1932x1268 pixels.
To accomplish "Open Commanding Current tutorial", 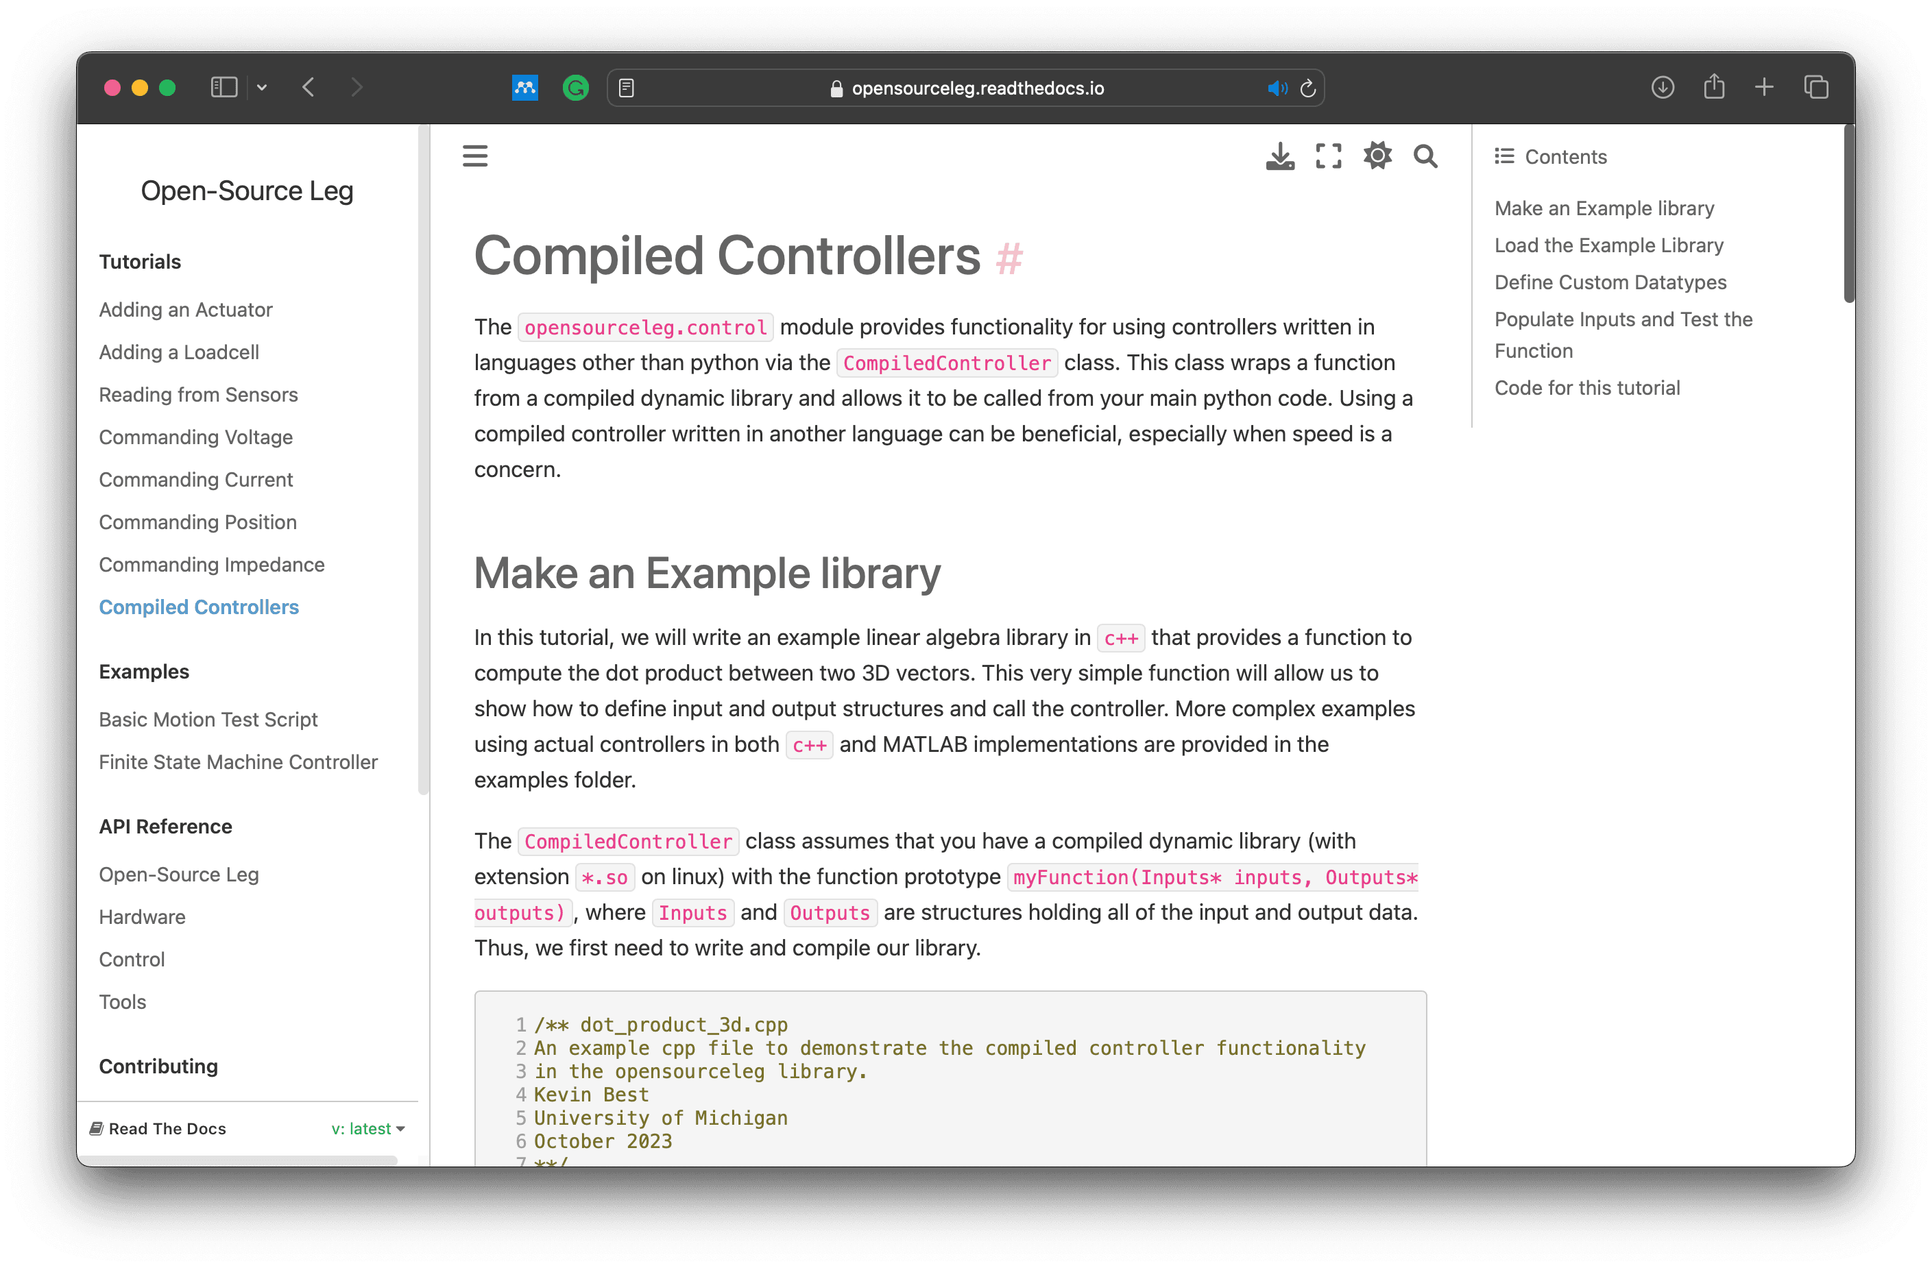I will tap(195, 480).
